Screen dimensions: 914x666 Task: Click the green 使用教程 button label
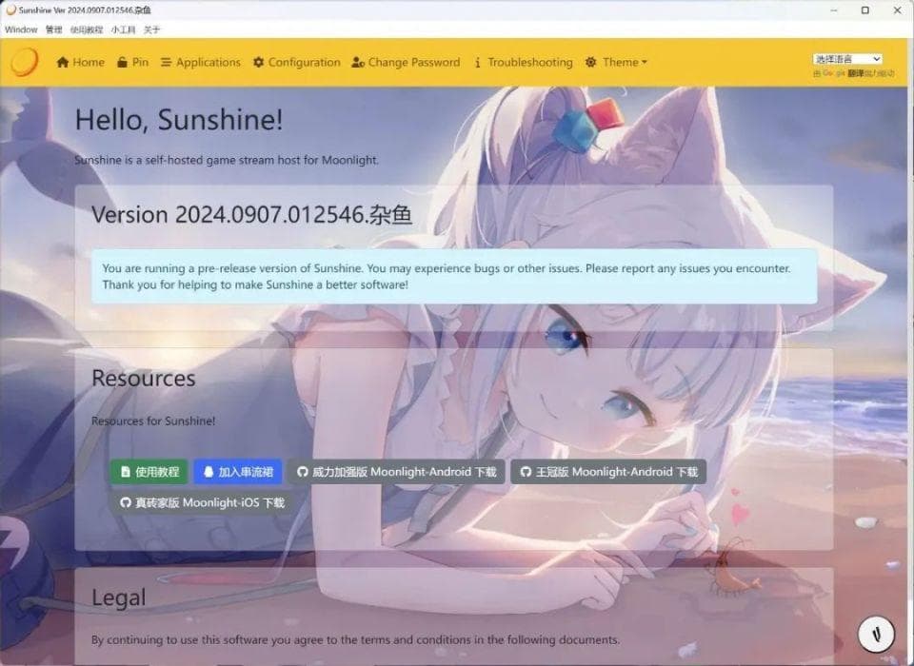tap(157, 472)
